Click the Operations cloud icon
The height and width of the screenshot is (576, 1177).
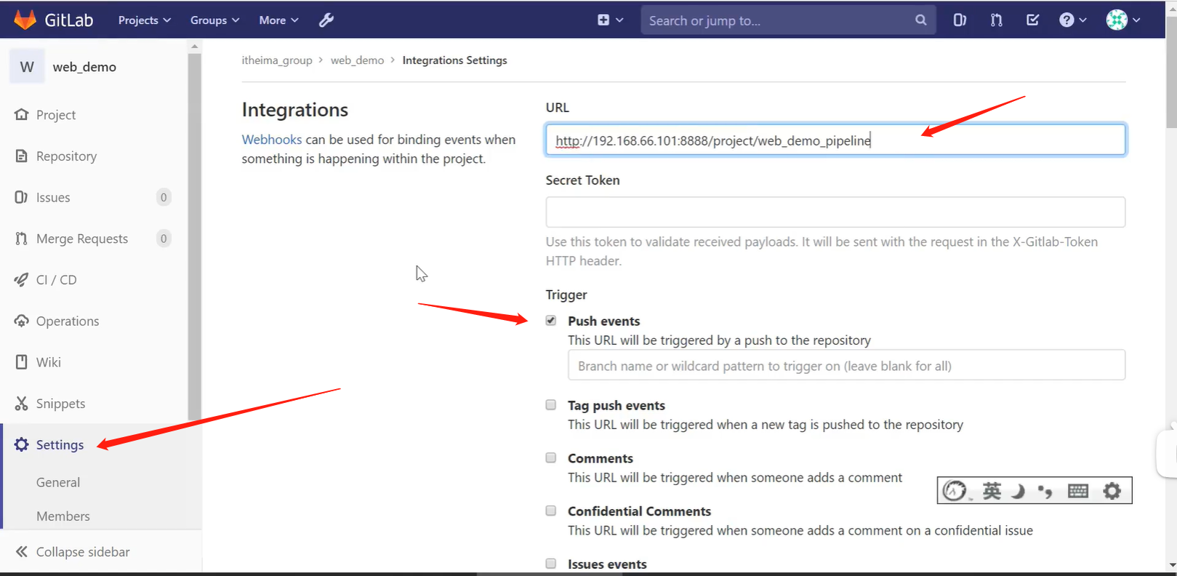coord(22,321)
